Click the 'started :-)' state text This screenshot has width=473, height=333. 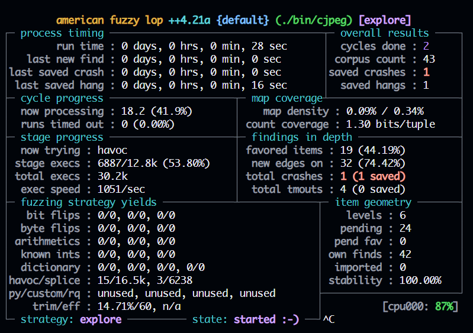266,319
